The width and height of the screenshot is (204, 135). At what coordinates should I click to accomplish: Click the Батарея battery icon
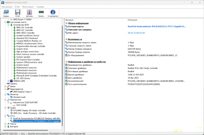[8, 127]
